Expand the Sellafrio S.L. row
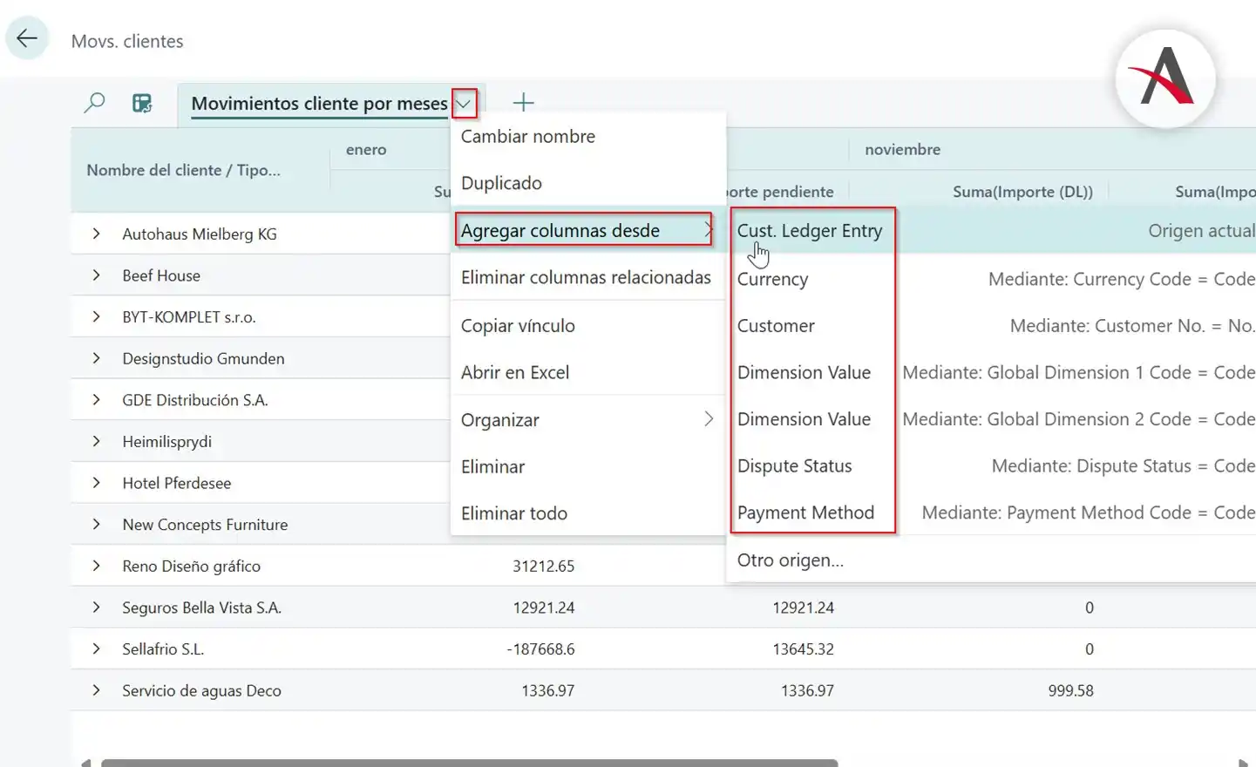The height and width of the screenshot is (767, 1256). [96, 649]
